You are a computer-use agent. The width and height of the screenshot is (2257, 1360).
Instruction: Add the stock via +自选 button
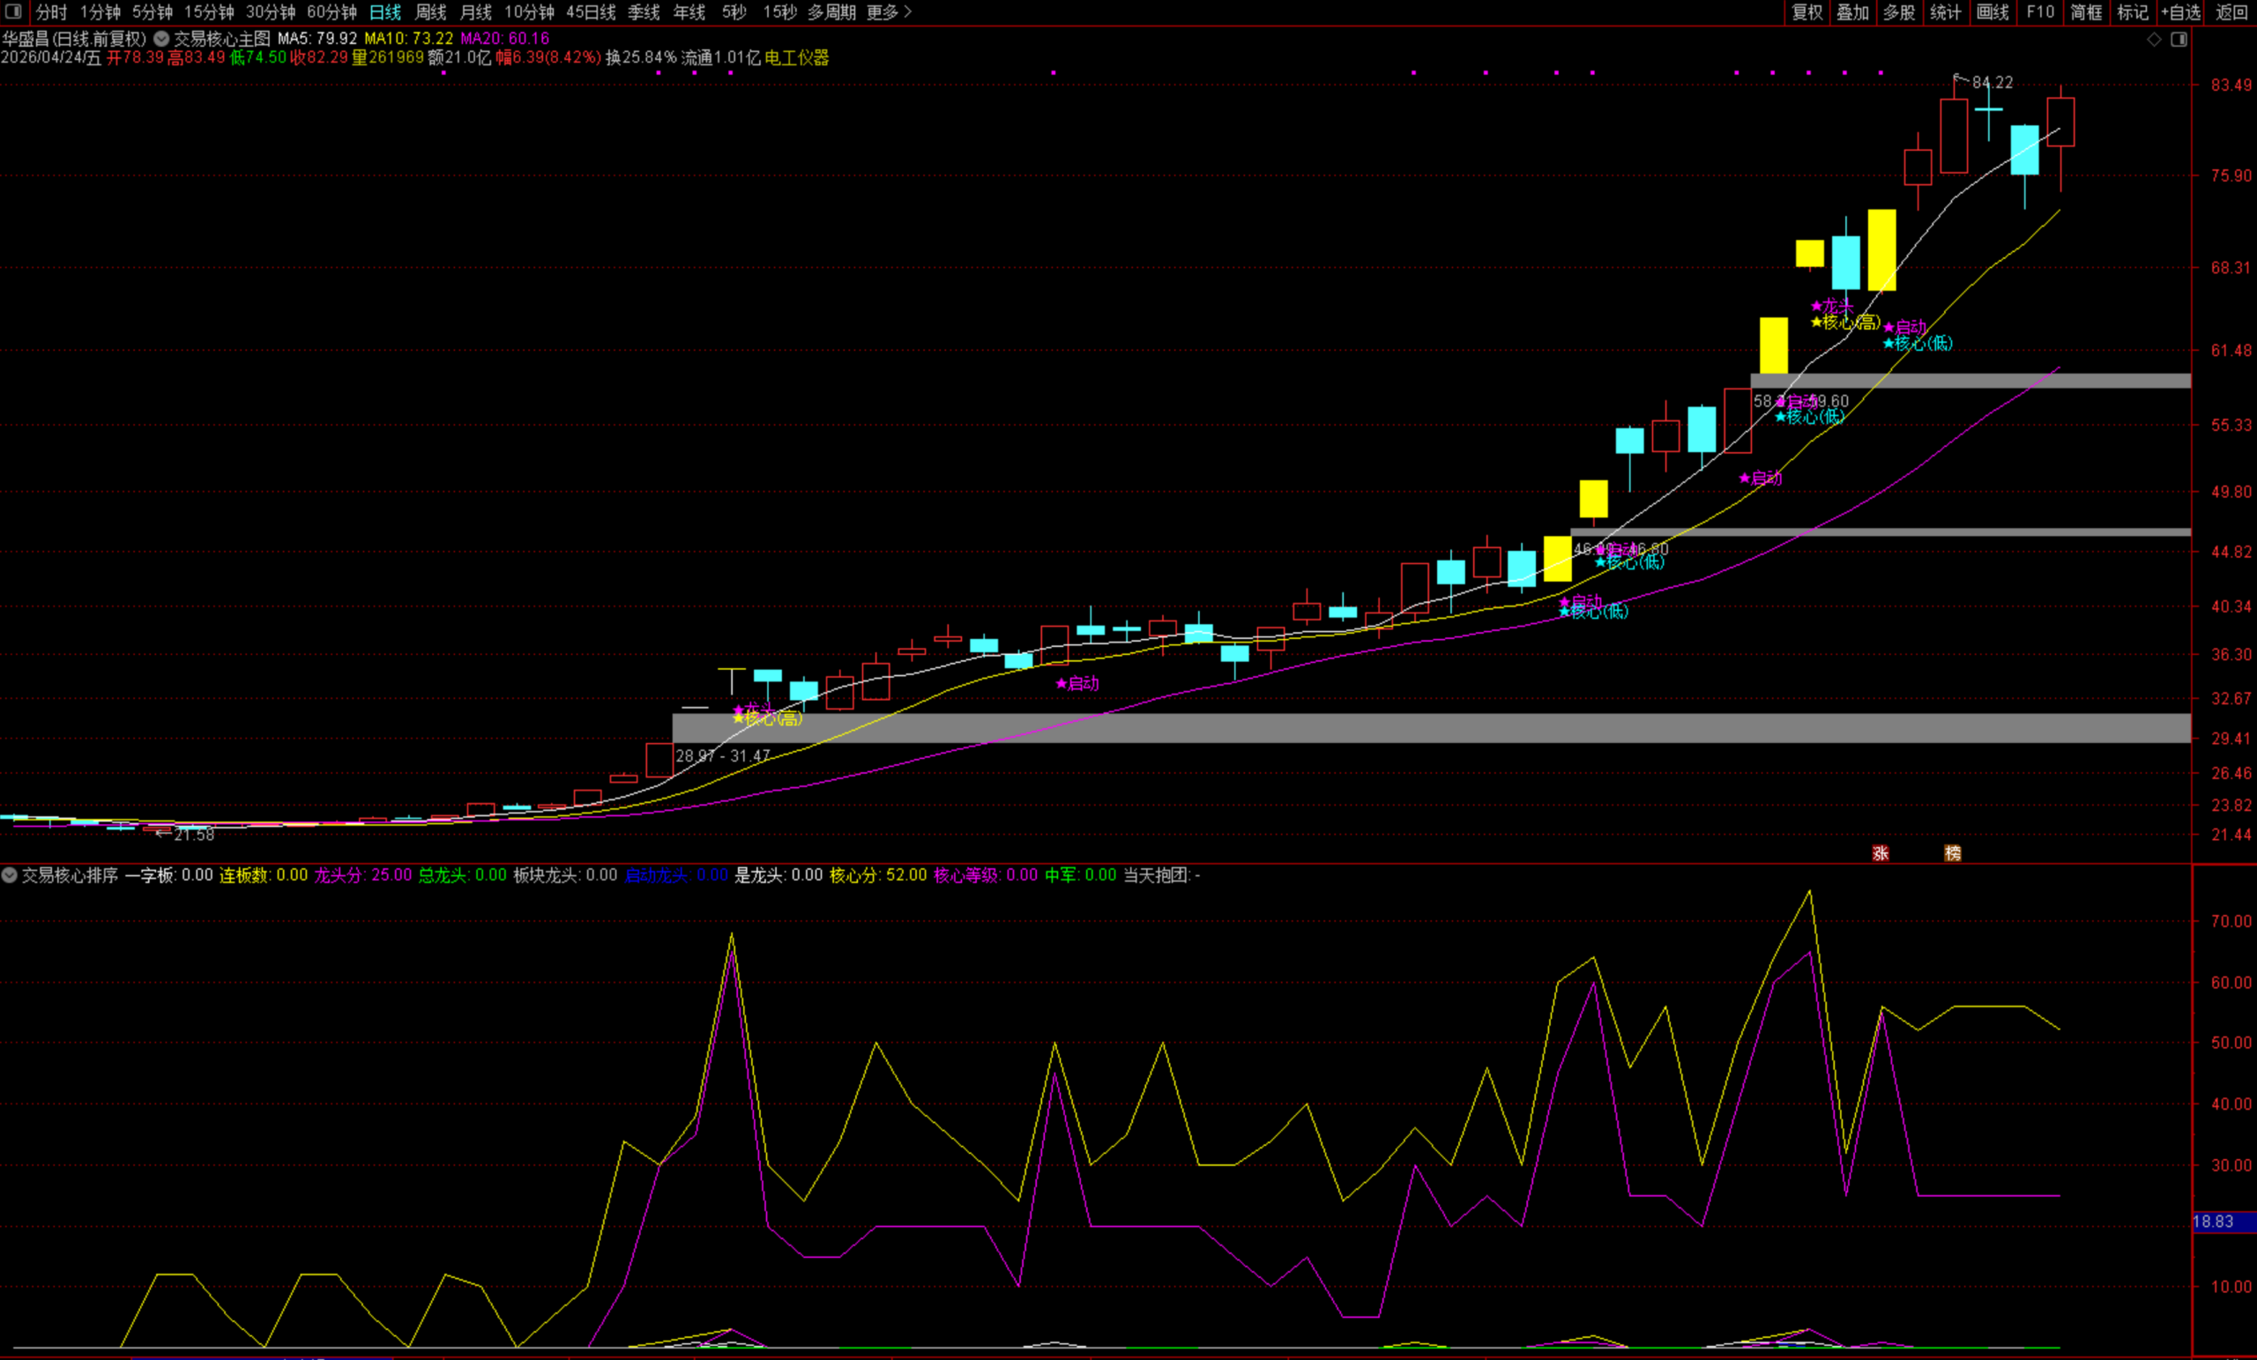point(2180,12)
